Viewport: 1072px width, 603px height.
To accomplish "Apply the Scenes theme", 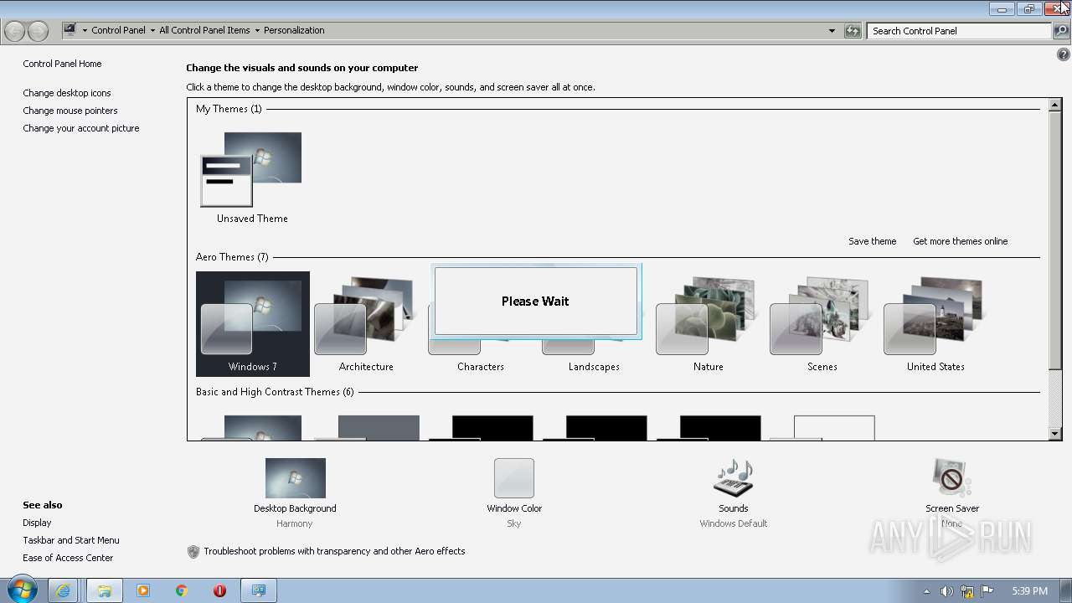I will coord(822,324).
